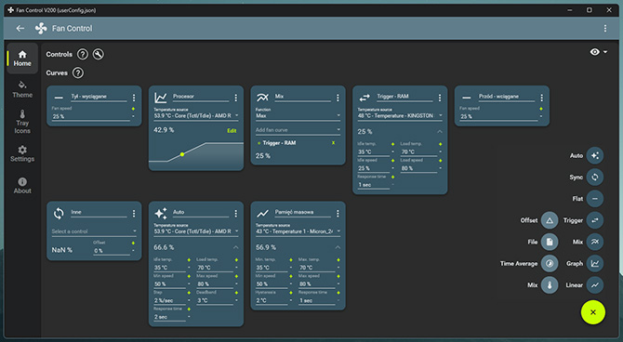Click the Pamięć masowa Hysteresis field

tap(272, 300)
